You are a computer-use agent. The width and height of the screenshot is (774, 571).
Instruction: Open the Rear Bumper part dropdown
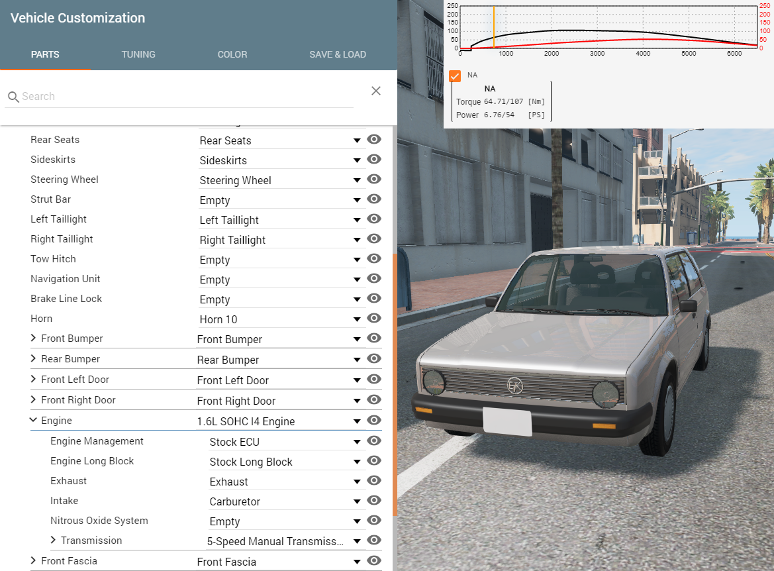[280, 360]
